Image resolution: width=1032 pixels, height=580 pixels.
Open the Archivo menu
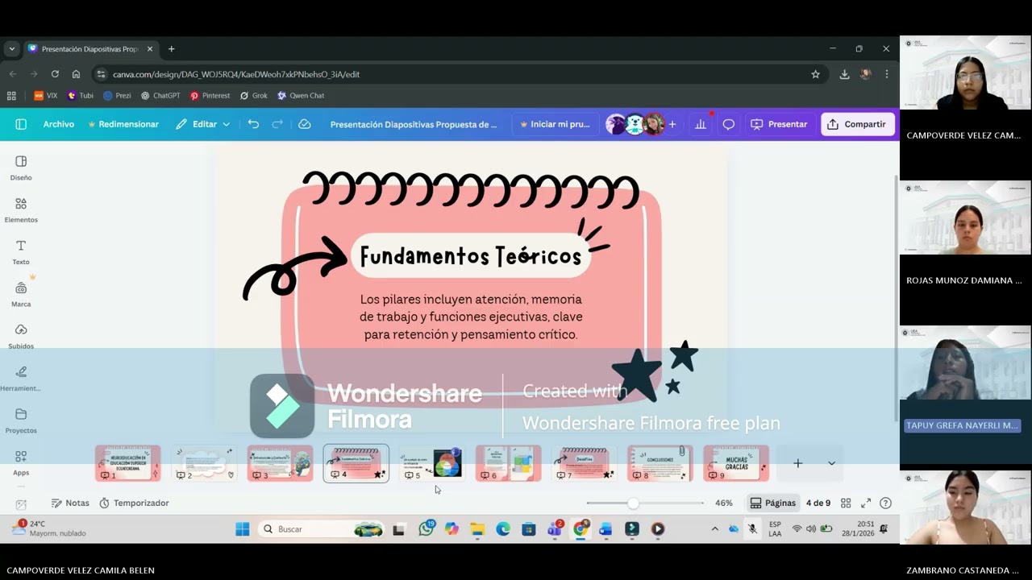pyautogui.click(x=59, y=124)
